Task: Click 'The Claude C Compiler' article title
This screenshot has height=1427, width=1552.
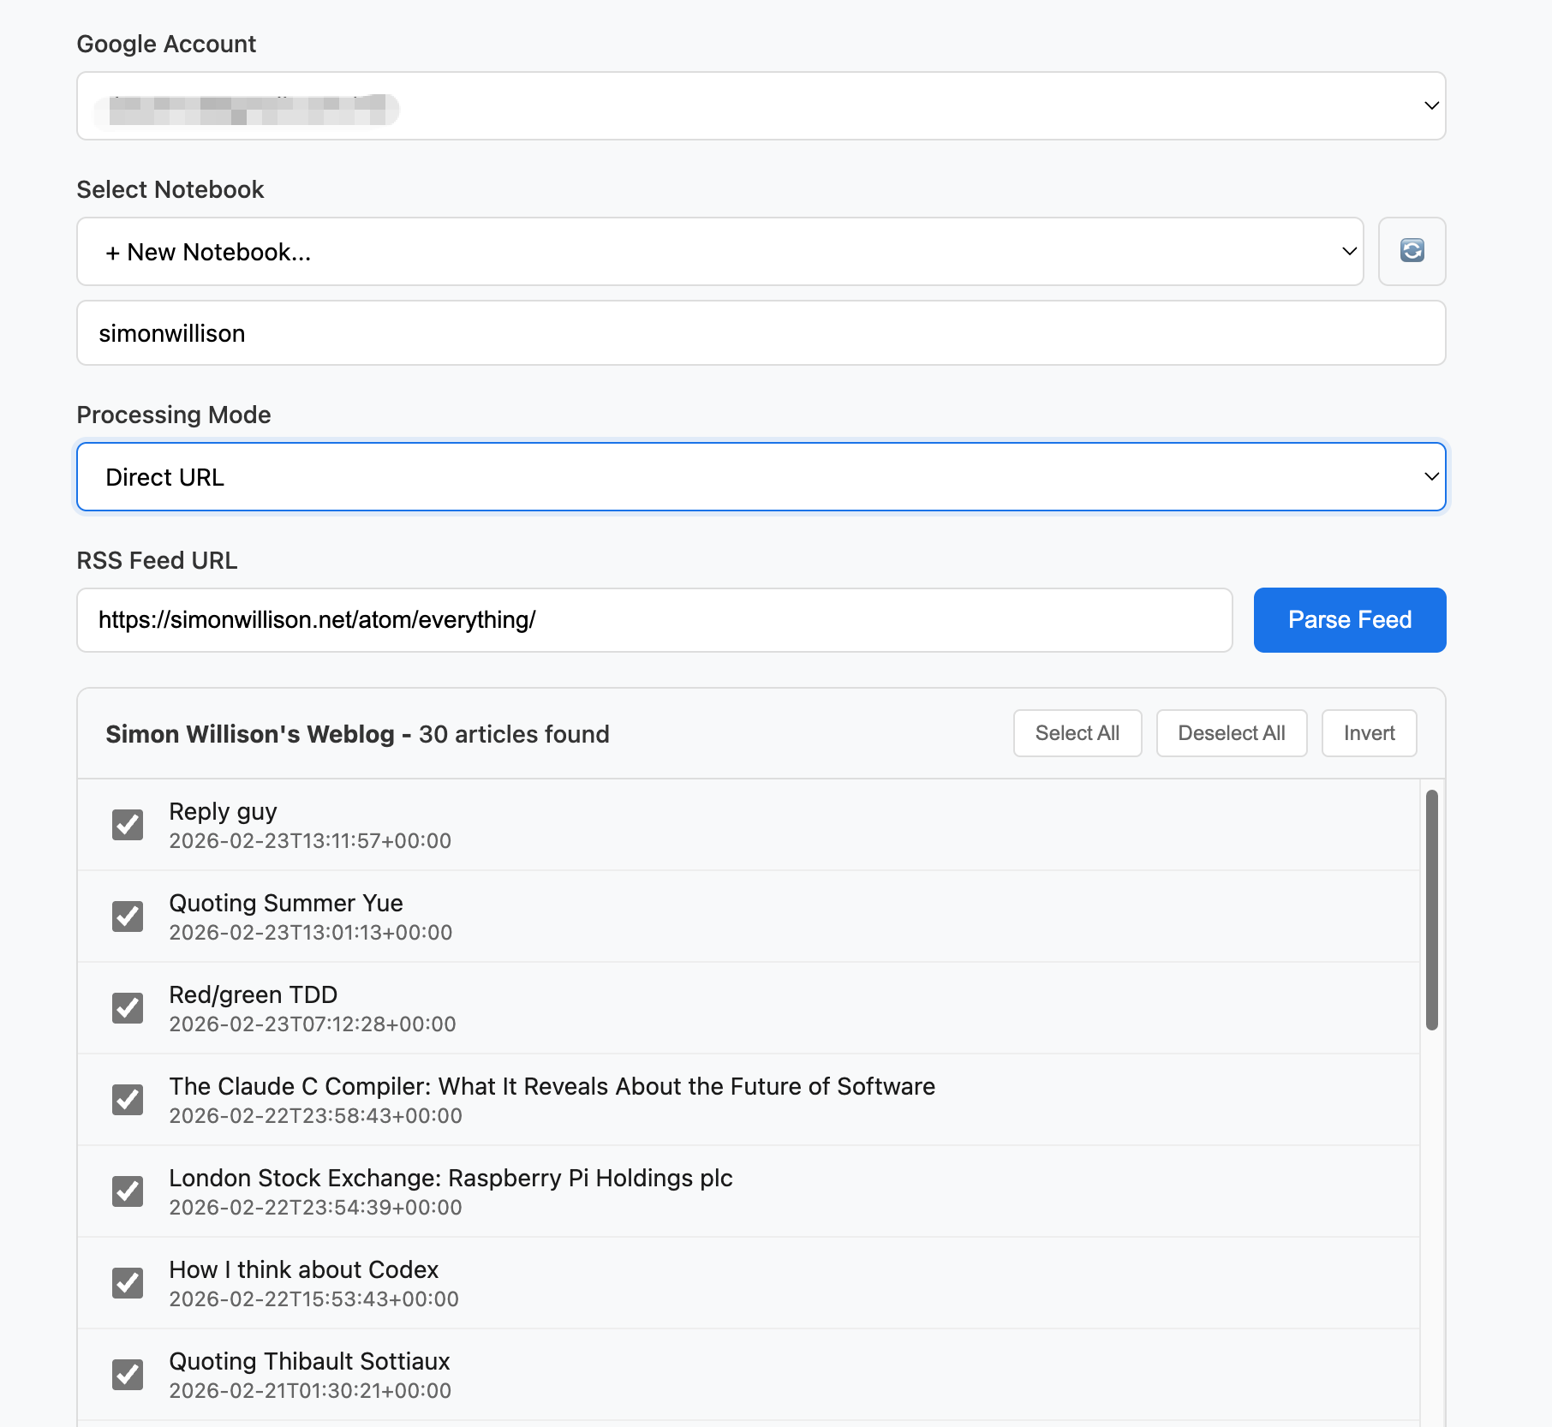Action: (x=552, y=1086)
